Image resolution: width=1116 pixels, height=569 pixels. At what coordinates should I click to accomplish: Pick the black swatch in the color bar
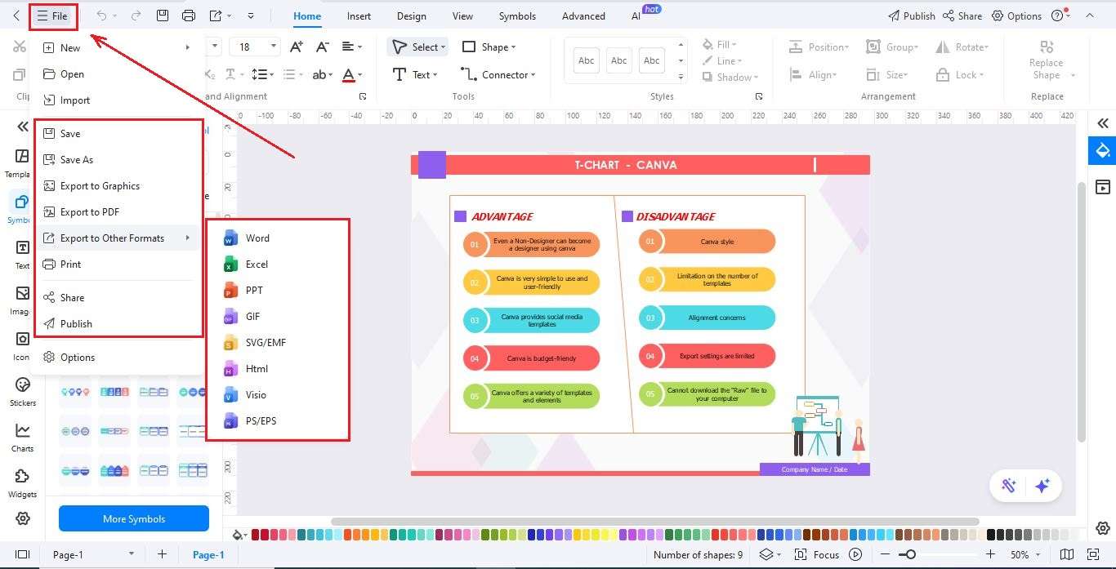point(992,536)
